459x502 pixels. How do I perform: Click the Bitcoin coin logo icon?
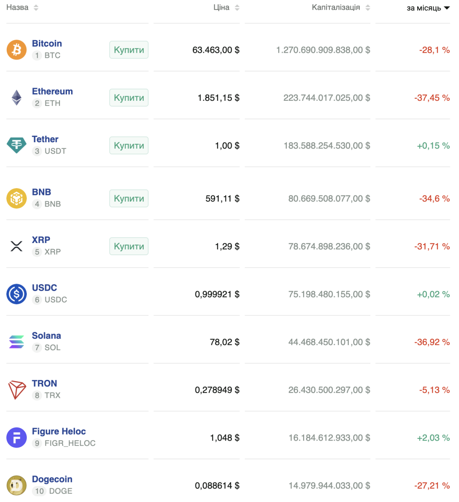coord(16,50)
